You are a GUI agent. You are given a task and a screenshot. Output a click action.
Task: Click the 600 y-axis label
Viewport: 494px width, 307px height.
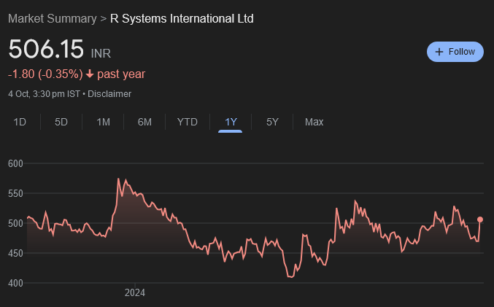click(15, 163)
